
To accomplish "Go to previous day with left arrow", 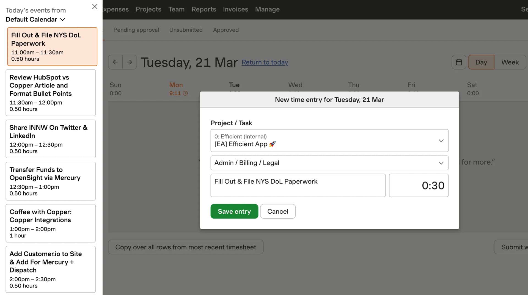I will pyautogui.click(x=115, y=62).
